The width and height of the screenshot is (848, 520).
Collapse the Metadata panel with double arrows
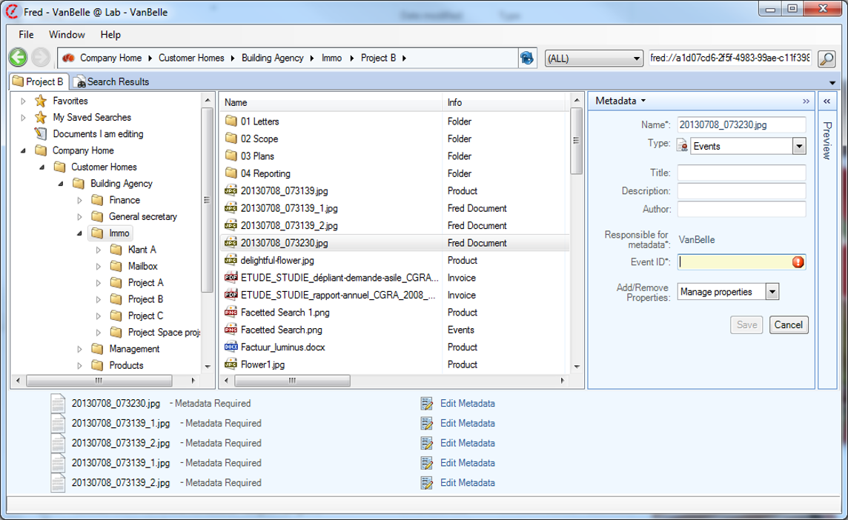click(x=806, y=101)
